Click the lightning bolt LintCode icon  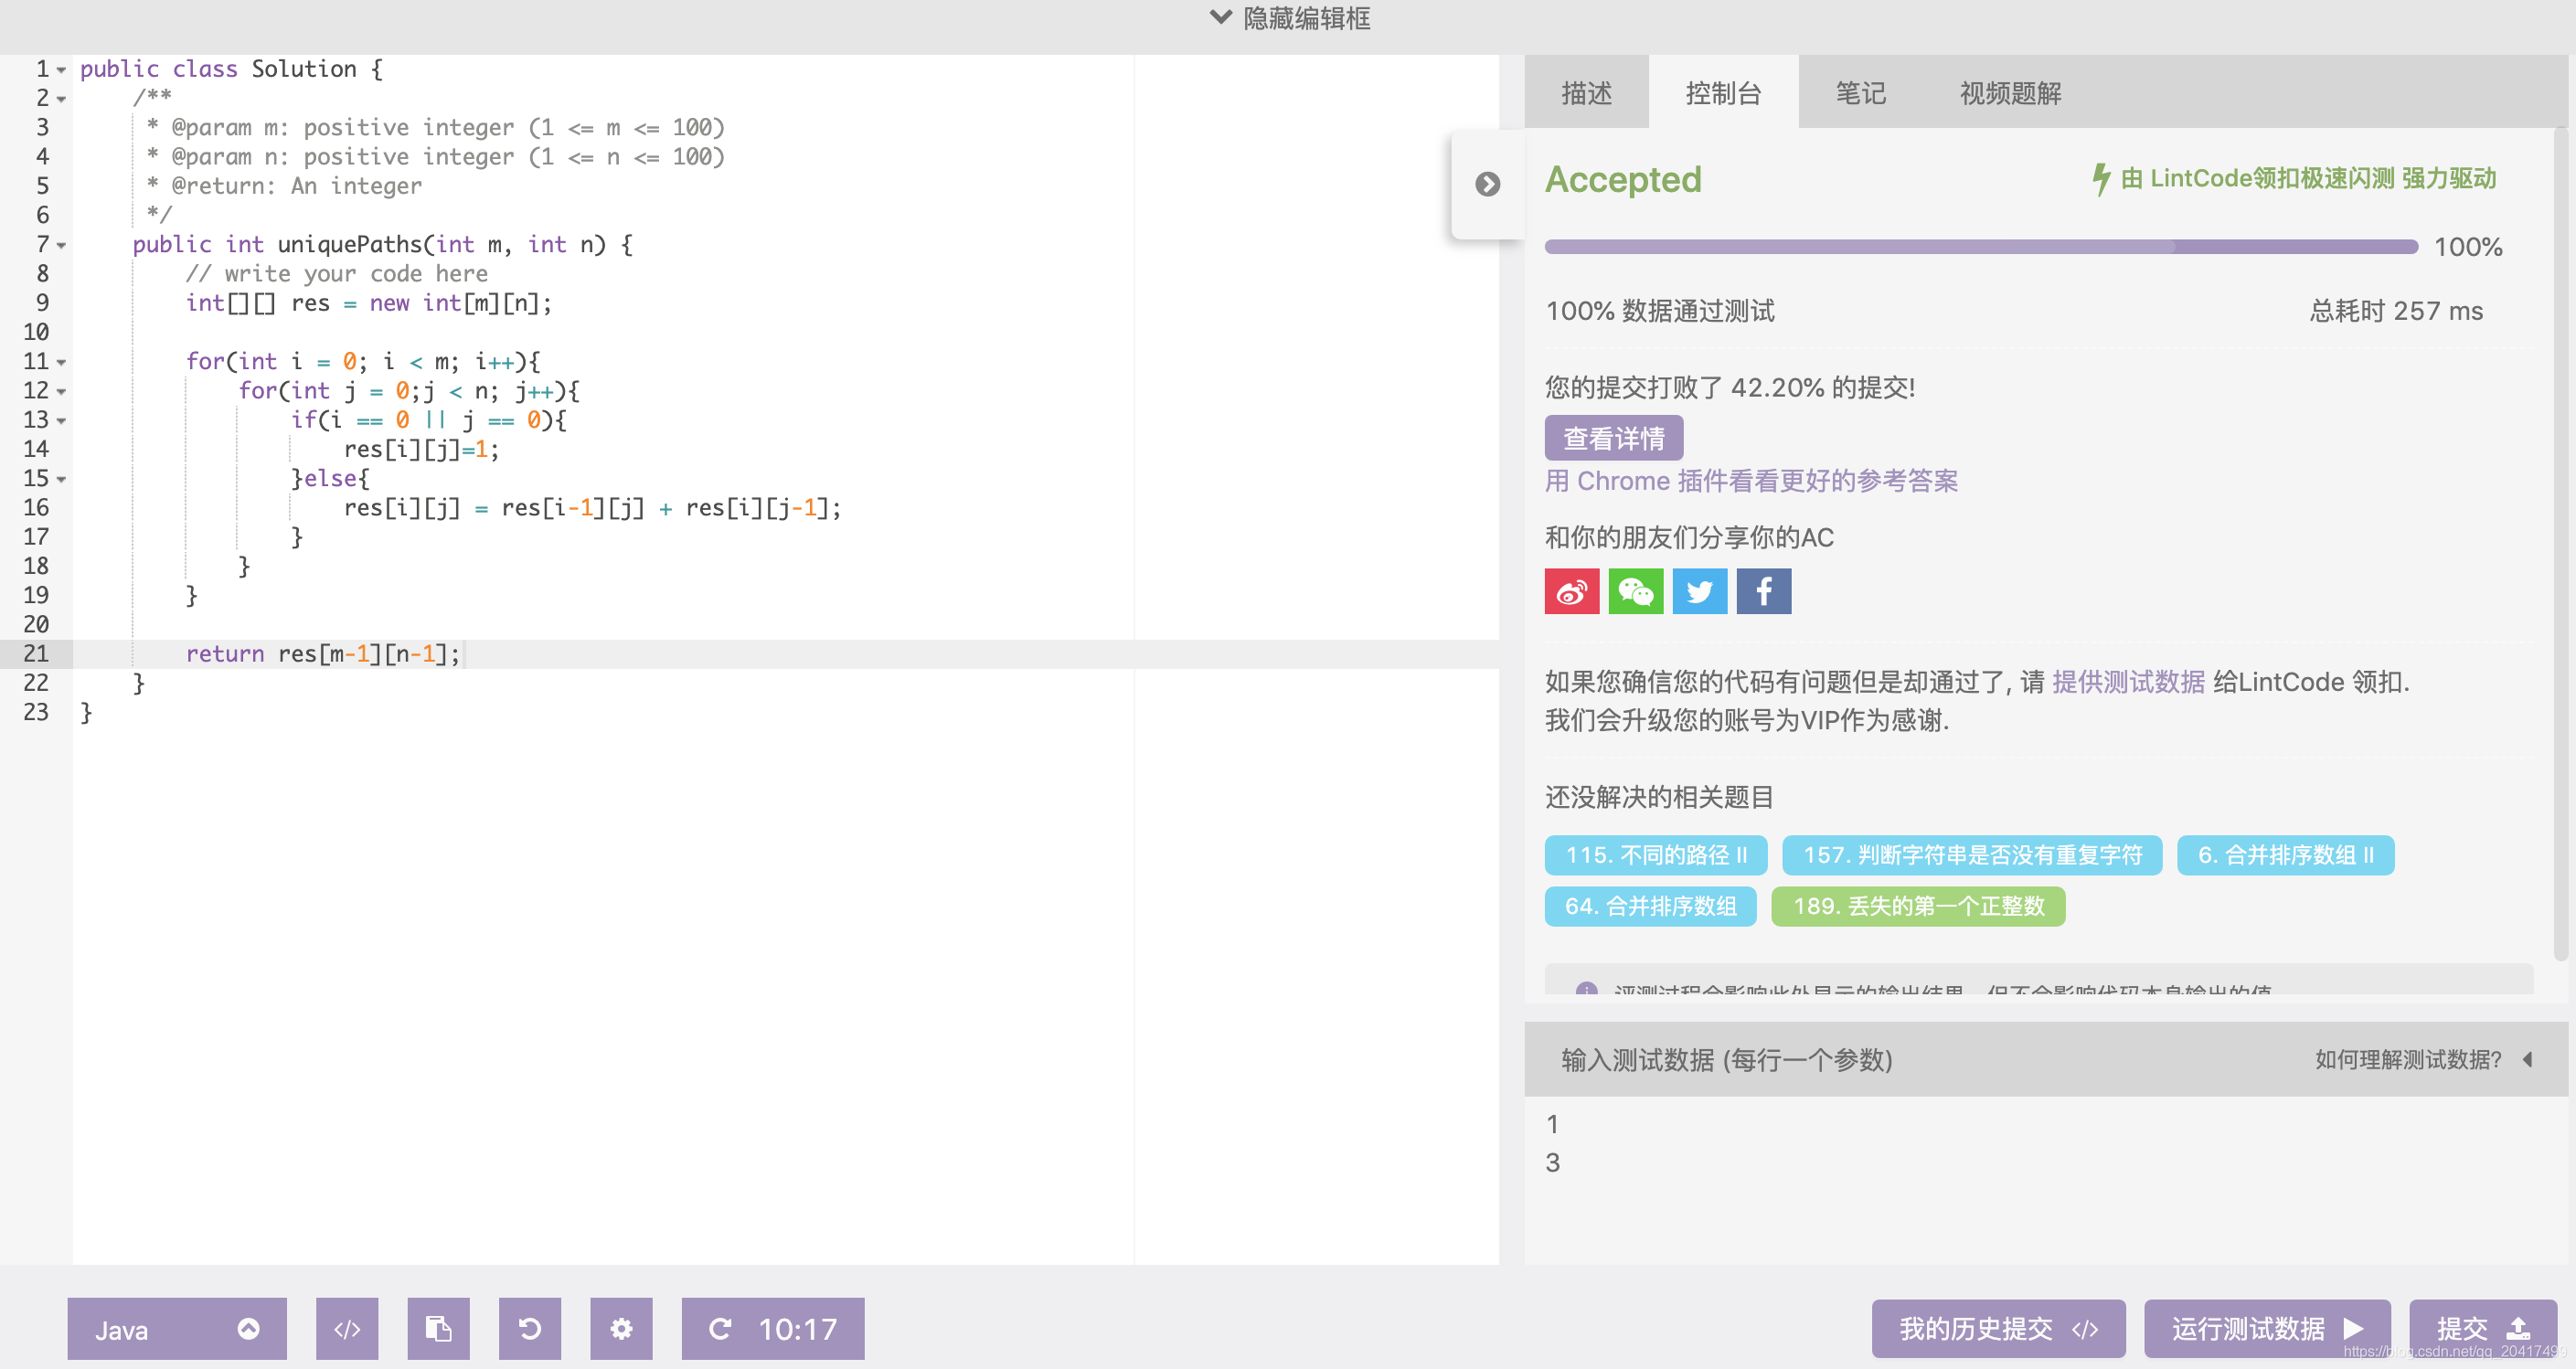coord(2101,179)
